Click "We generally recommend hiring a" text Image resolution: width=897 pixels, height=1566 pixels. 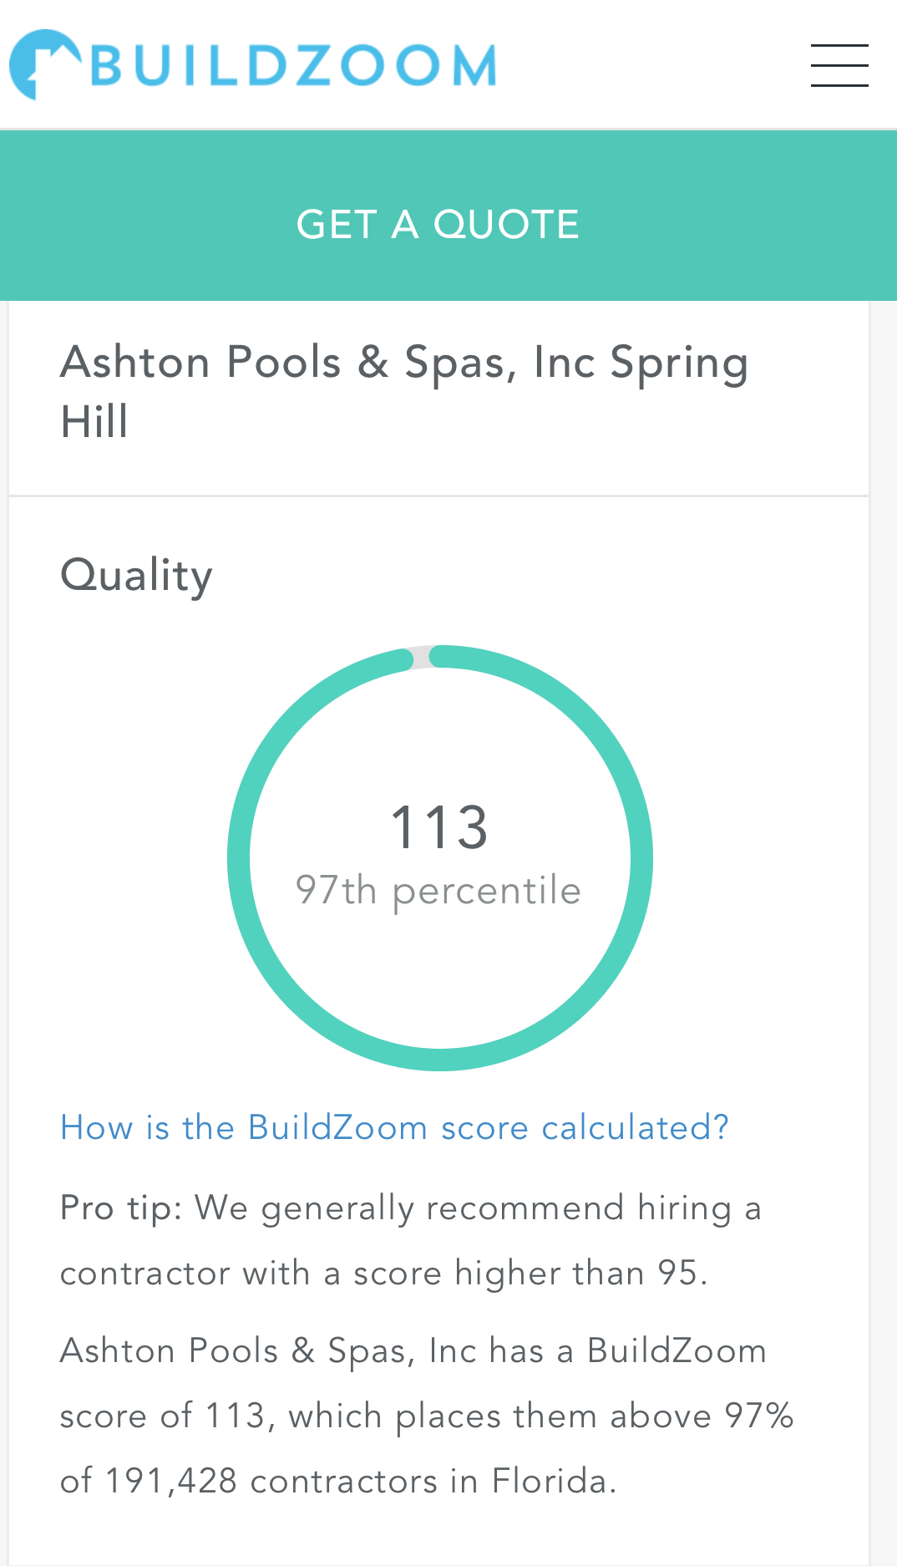[x=478, y=1208]
